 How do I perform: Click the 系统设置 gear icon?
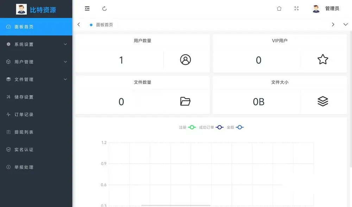click(x=8, y=44)
